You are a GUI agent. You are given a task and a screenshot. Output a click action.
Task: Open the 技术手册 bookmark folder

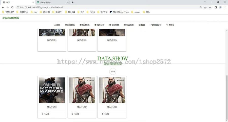coord(102,12)
